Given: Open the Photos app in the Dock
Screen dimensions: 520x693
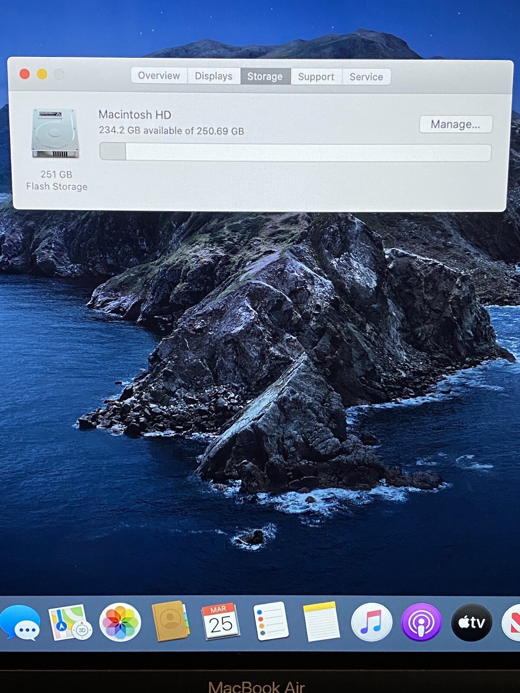Looking at the screenshot, I should pyautogui.click(x=120, y=622).
